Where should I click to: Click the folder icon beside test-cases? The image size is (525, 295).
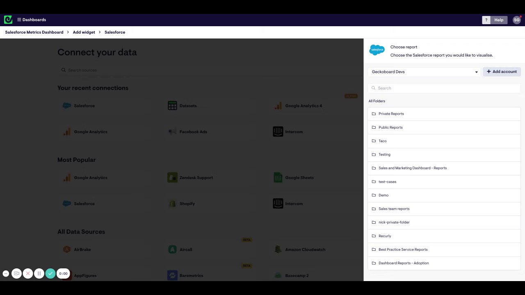coord(374,182)
